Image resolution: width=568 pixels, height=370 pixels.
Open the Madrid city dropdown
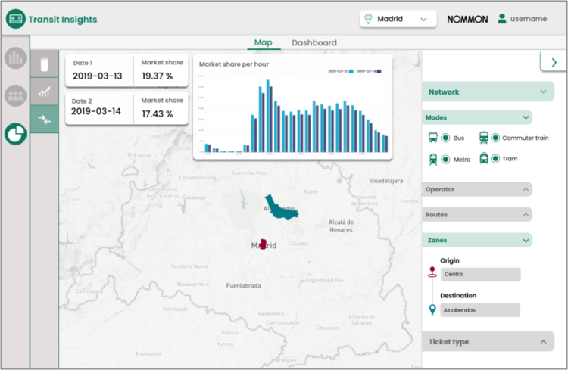pos(398,19)
